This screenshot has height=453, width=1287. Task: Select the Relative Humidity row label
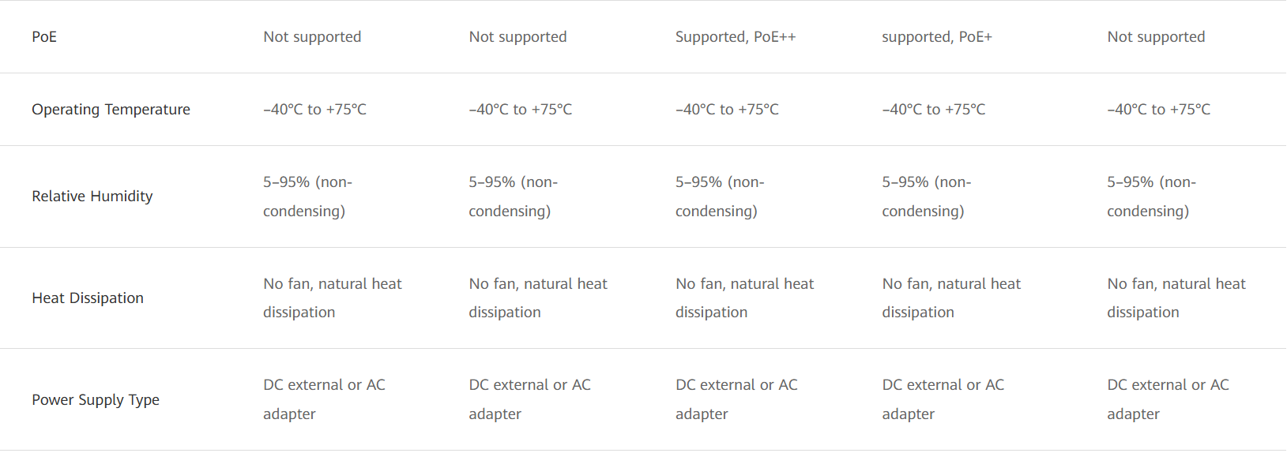(92, 197)
